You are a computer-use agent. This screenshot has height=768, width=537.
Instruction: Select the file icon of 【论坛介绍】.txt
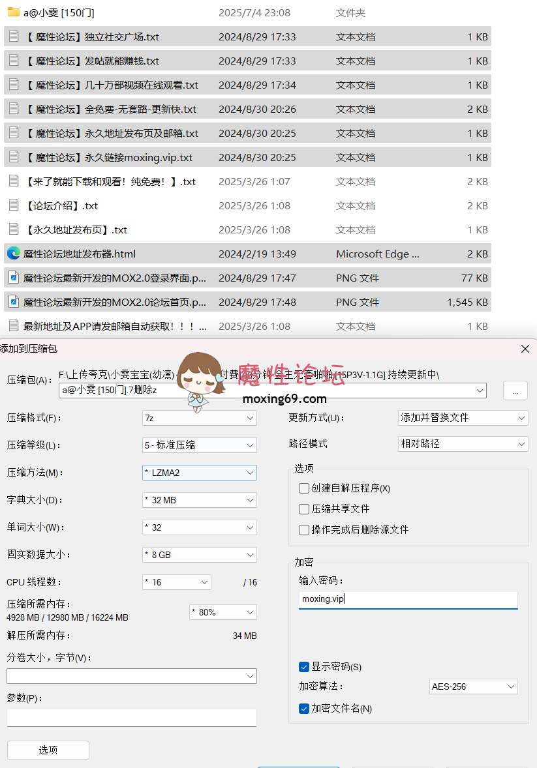pos(14,205)
